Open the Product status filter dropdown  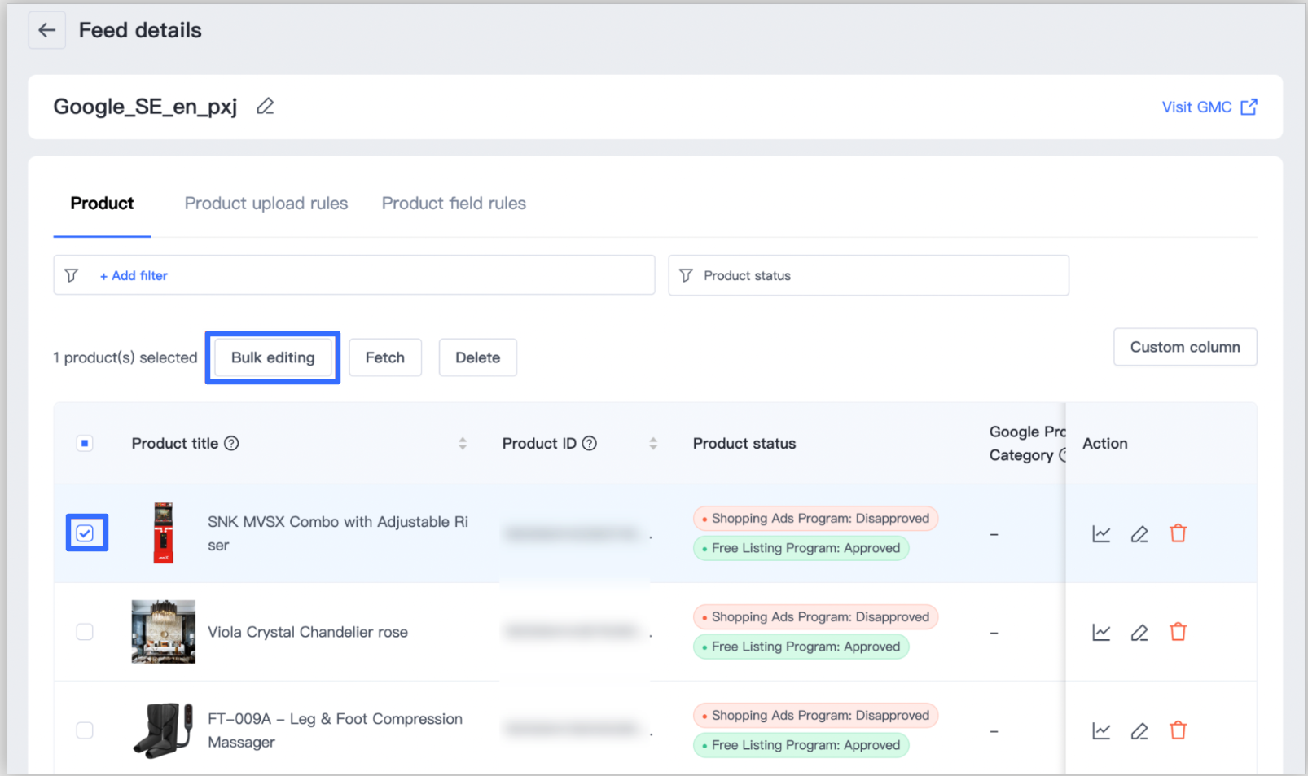point(868,276)
